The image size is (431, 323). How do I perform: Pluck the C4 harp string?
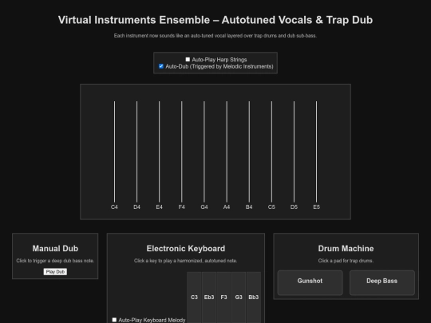(x=115, y=152)
